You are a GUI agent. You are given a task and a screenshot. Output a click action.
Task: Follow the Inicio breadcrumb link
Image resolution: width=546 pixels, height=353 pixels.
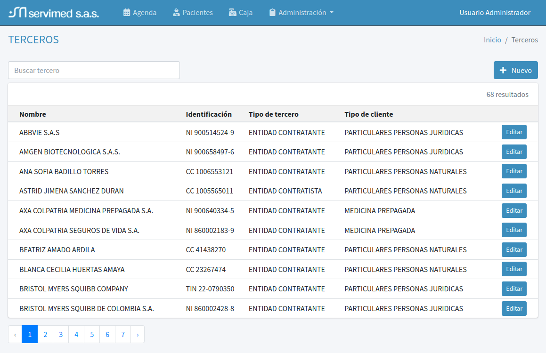tap(492, 40)
